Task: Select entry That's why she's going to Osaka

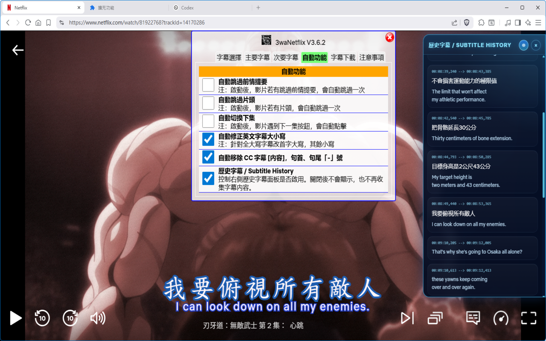Action: [482, 248]
